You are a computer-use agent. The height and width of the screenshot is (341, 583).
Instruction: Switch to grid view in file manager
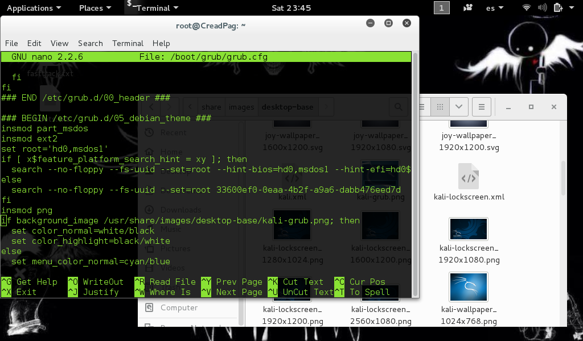click(440, 107)
